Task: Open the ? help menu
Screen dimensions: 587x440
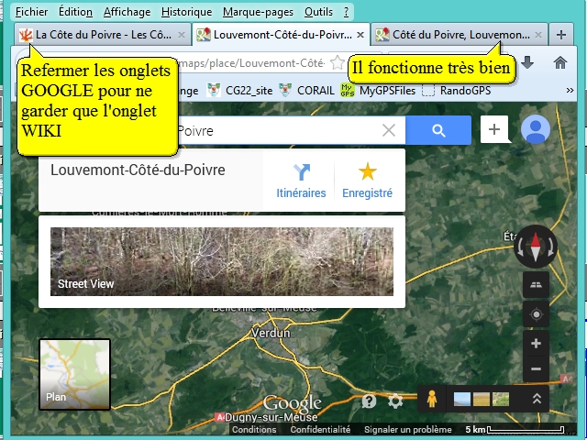Action: tap(346, 12)
